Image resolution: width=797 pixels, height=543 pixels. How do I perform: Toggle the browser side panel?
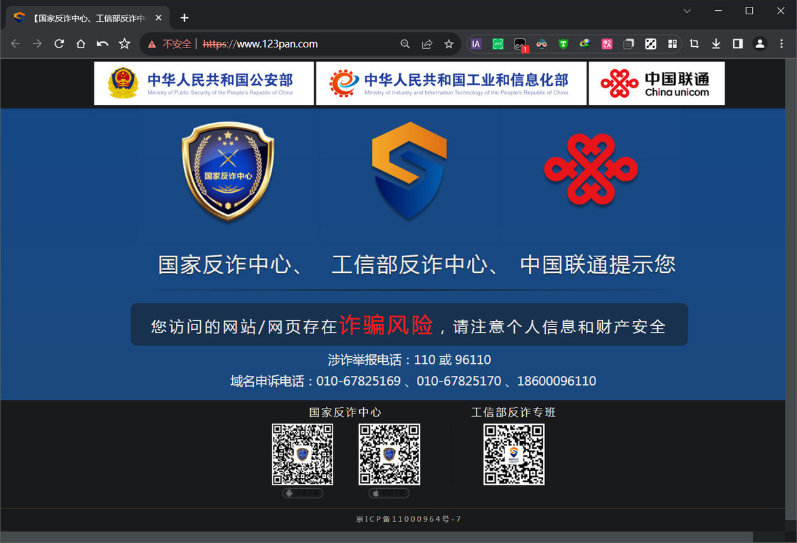point(738,44)
